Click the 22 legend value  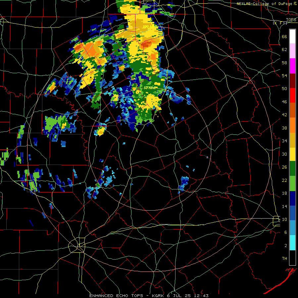pos(284,180)
